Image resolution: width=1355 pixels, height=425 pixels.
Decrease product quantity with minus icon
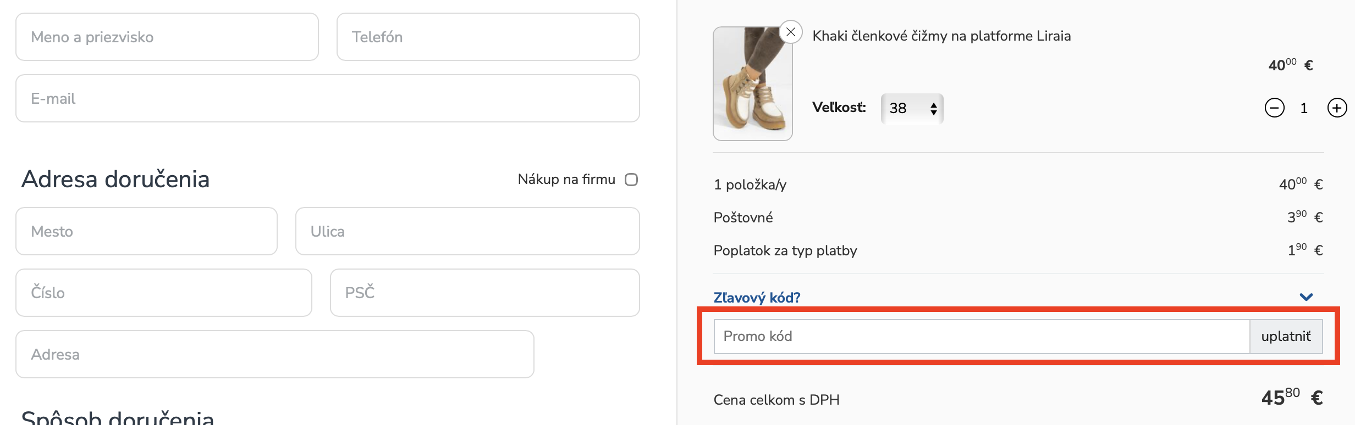(1274, 108)
